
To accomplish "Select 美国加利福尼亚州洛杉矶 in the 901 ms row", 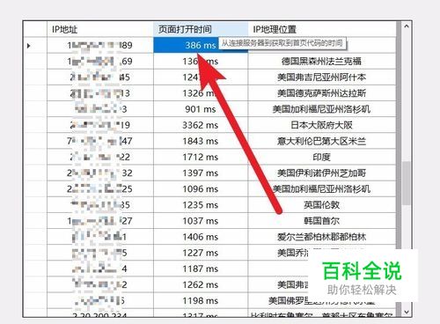I will tap(322, 109).
